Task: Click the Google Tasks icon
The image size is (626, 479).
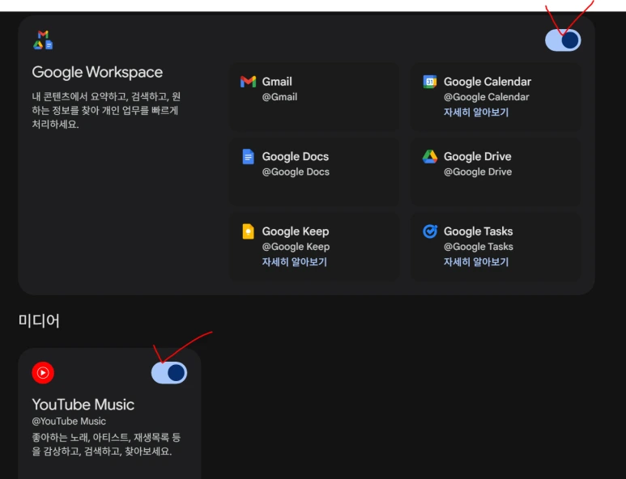Action: (430, 231)
